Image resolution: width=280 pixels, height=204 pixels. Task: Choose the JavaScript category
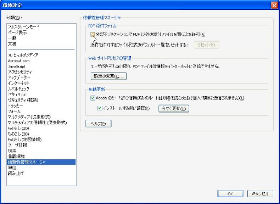click(16, 66)
